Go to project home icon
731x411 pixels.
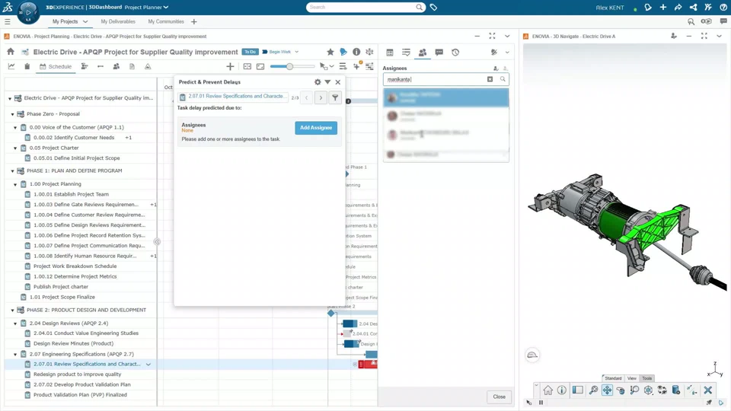coord(11,52)
